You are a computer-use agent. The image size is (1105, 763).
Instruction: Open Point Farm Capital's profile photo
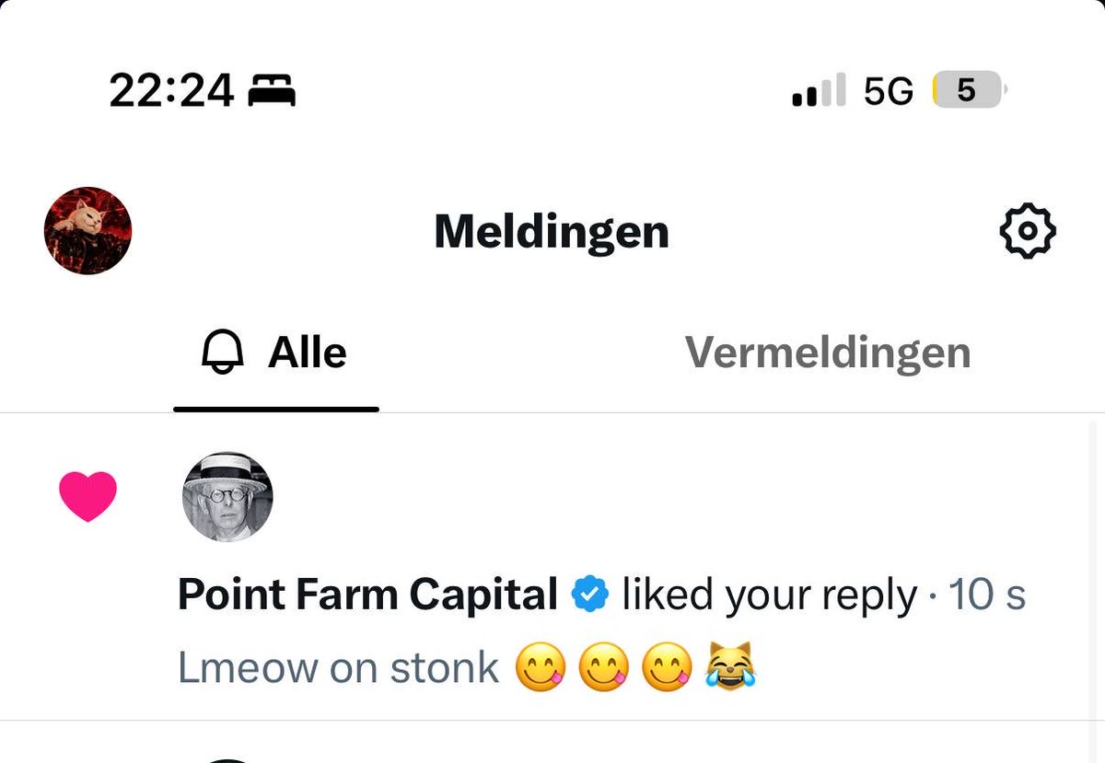point(227,497)
